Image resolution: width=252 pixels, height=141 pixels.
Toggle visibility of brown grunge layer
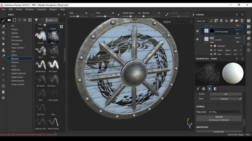[x=197, y=31]
